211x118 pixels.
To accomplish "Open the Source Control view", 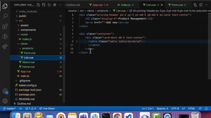I will pyautogui.click(x=5, y=36).
